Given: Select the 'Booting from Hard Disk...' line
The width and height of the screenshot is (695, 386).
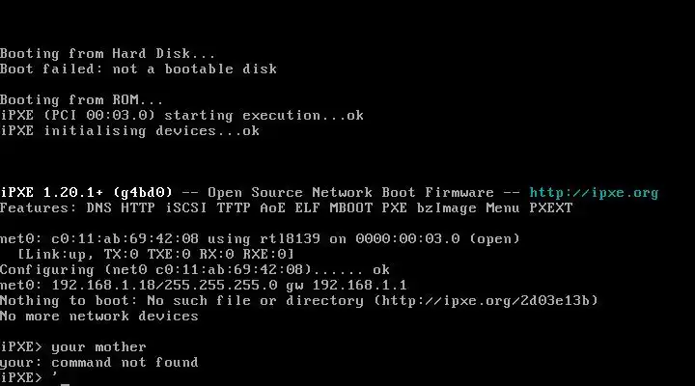Looking at the screenshot, I should coord(108,54).
